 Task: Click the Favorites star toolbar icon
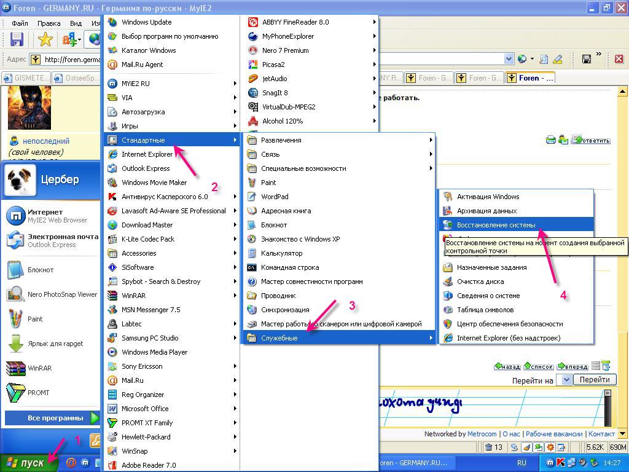tap(45, 40)
